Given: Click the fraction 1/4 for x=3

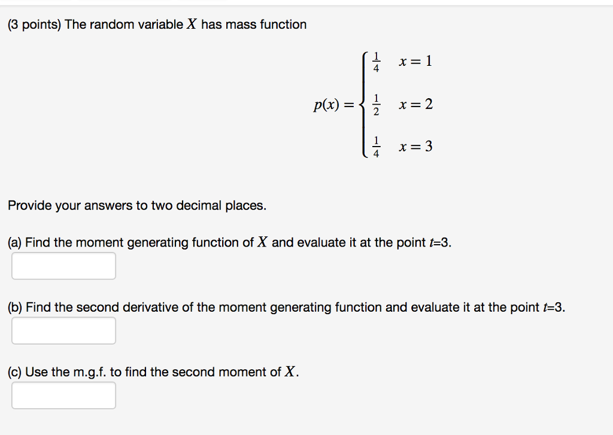Looking at the screenshot, I should pos(377,146).
